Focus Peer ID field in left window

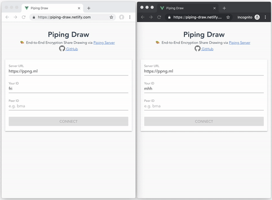pos(68,106)
